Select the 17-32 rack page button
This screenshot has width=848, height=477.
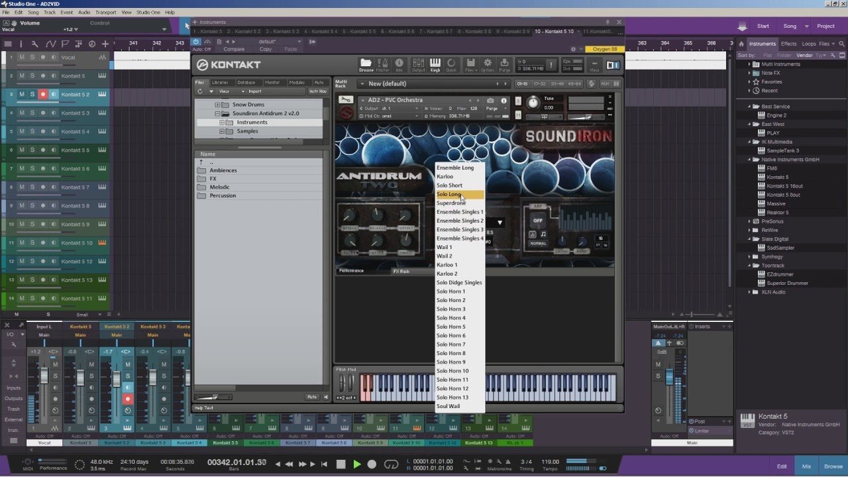(540, 84)
